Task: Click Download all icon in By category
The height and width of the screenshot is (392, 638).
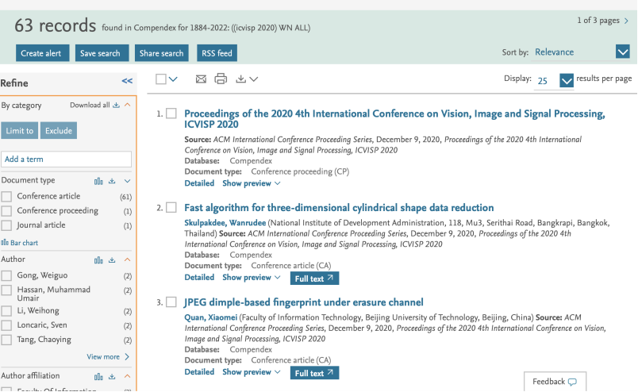Action: coord(116,105)
